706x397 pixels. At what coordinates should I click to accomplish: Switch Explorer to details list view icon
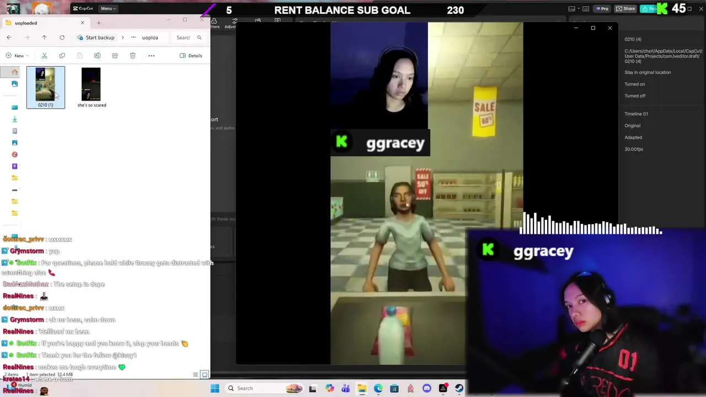tap(195, 375)
